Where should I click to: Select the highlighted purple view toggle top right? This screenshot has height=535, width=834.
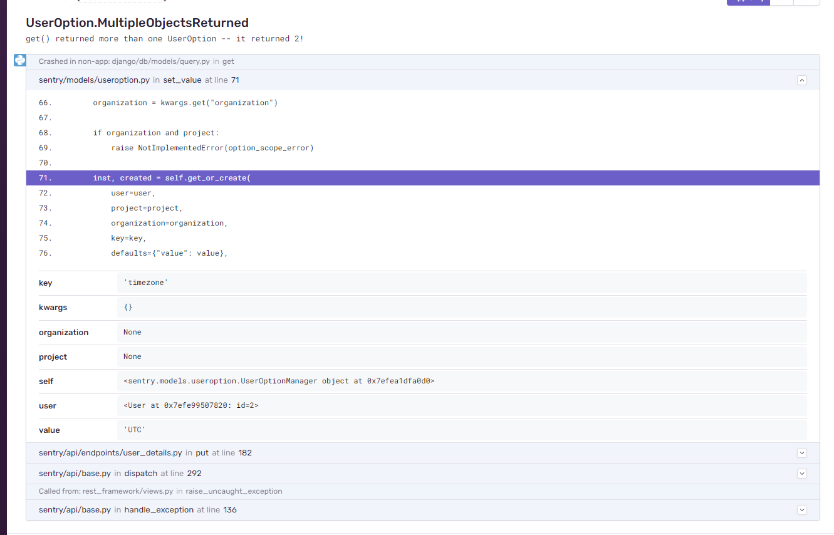[748, 3]
